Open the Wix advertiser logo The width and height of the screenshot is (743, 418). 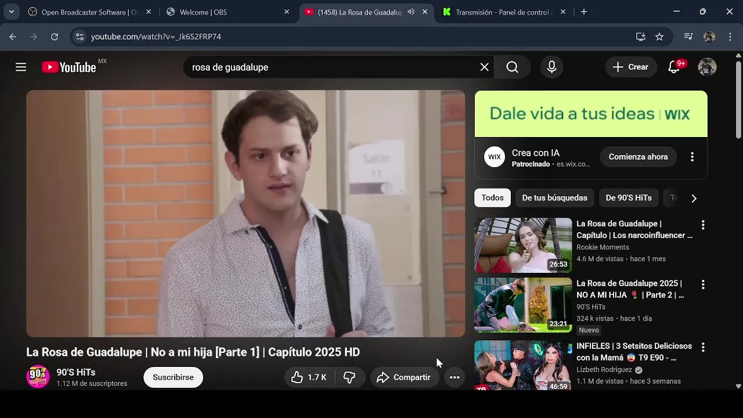[x=495, y=157]
